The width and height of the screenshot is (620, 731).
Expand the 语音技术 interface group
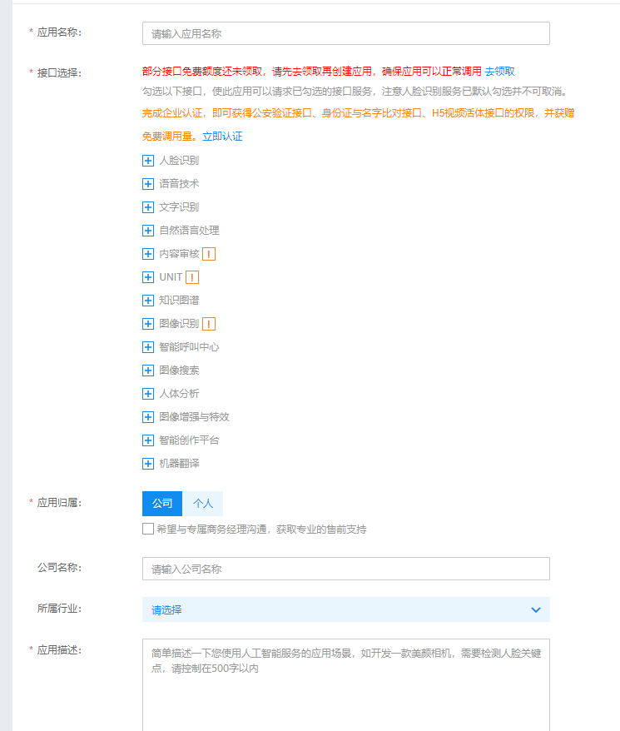point(148,184)
